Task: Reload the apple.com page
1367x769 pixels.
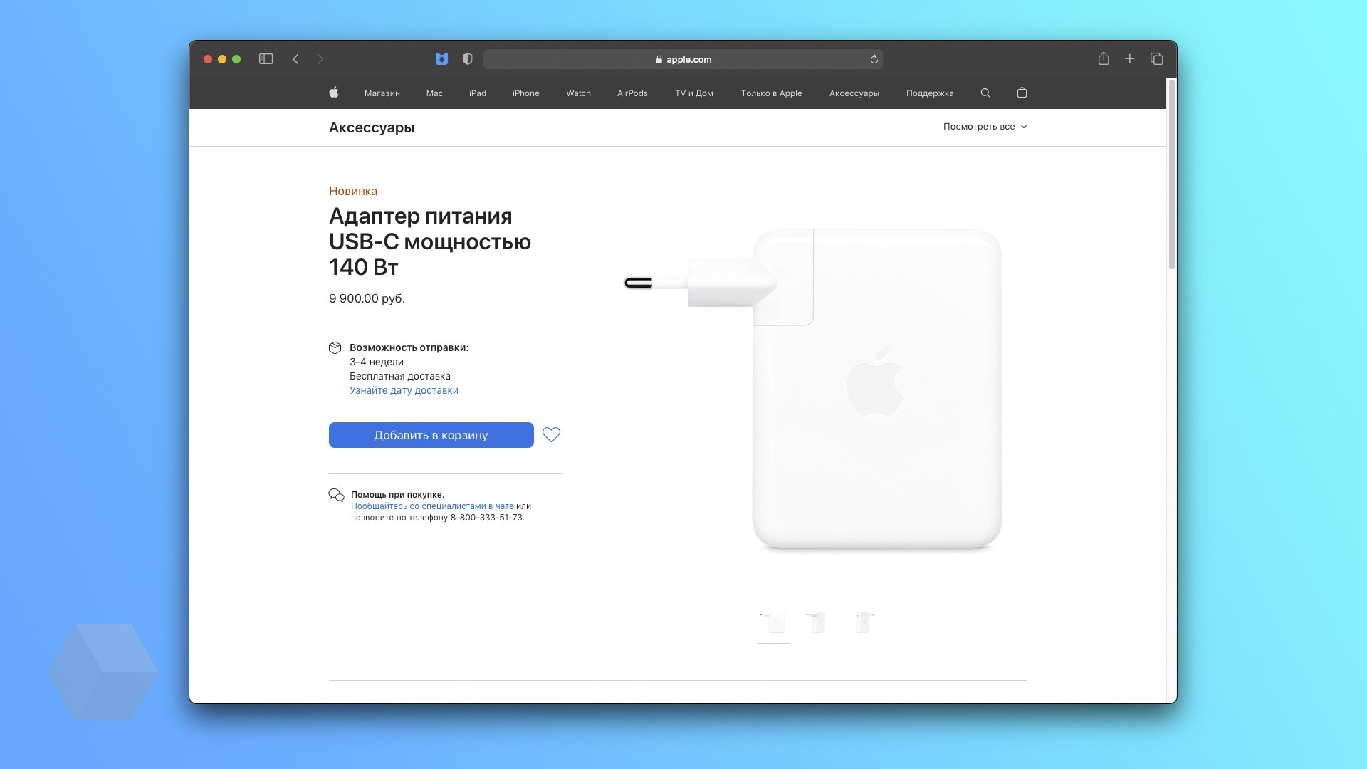Action: 874,59
